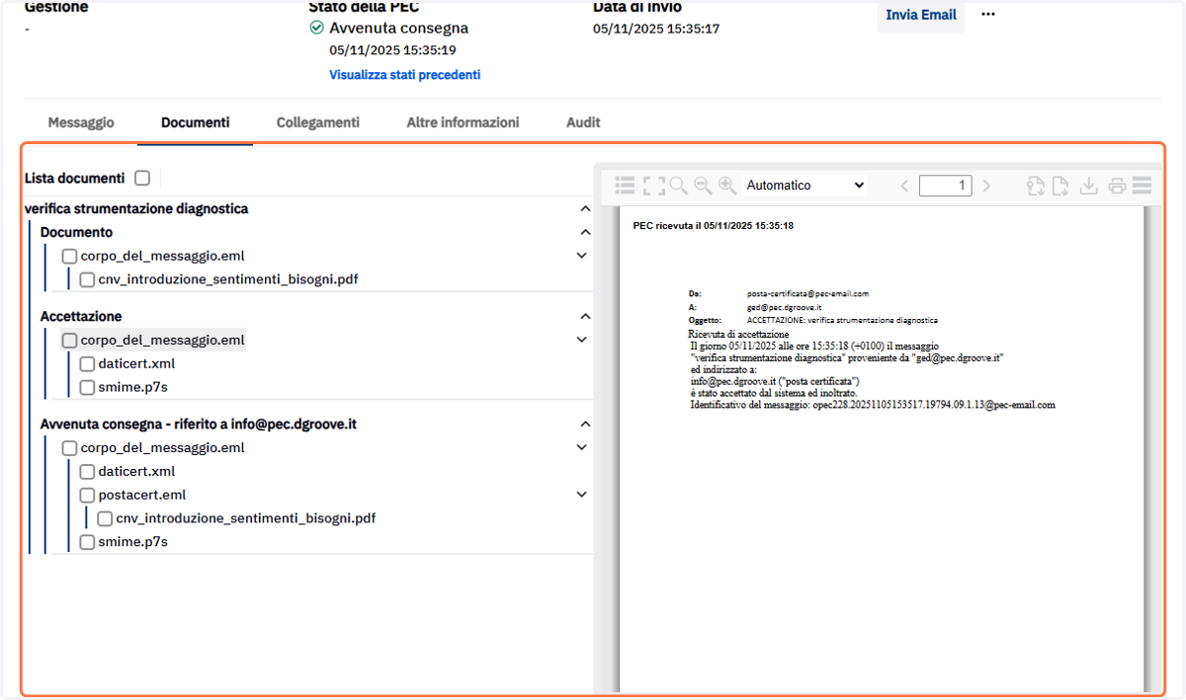
Task: Click cnv_introduzione_sentimenti_bisogni.pdf name under postacert.eml
Action: [246, 518]
